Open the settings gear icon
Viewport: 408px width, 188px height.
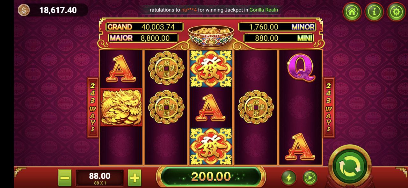(x=396, y=12)
